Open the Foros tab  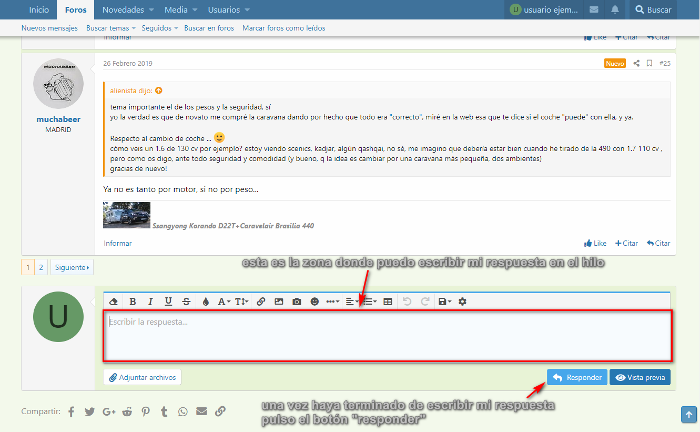(76, 10)
